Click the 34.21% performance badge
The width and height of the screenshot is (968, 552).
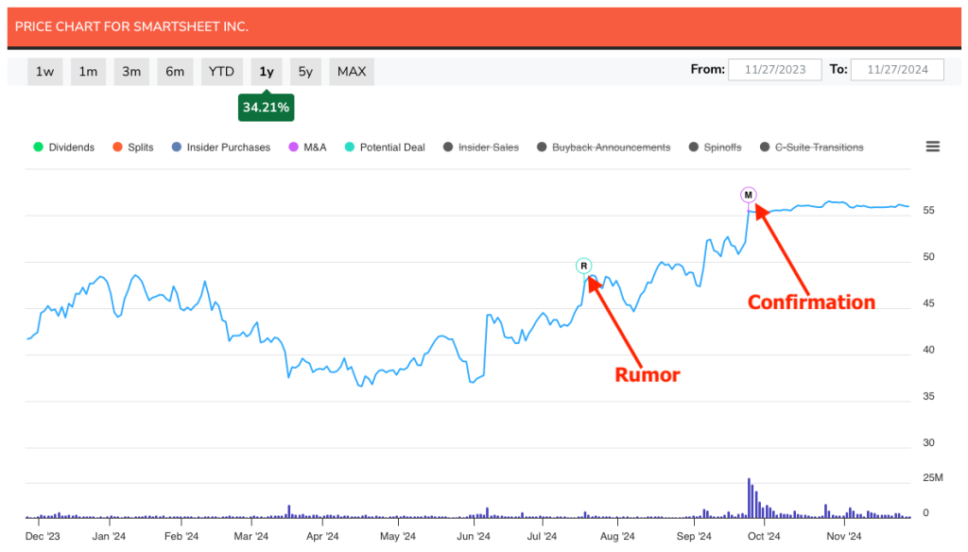266,108
